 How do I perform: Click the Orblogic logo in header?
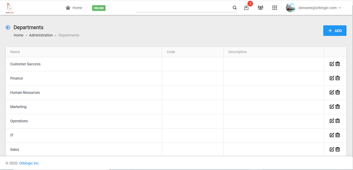(10, 8)
